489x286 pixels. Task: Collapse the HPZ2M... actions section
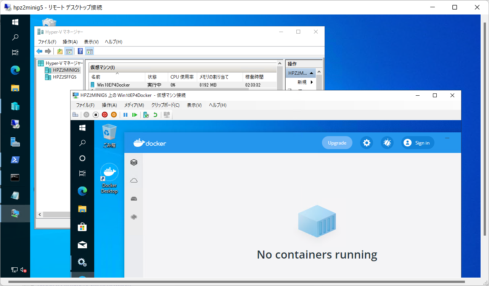[x=312, y=73]
